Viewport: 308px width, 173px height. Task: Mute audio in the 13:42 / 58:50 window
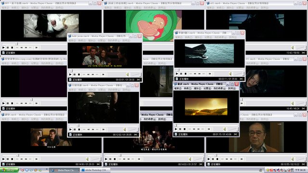tap(293, 48)
